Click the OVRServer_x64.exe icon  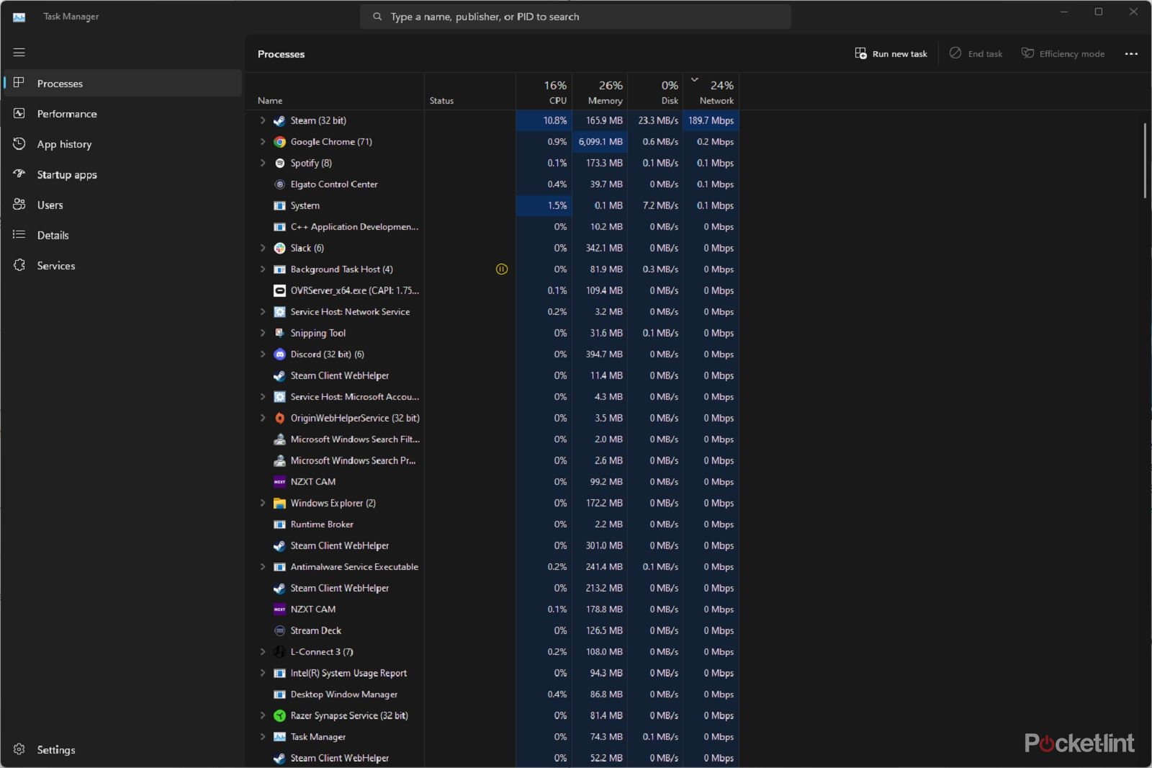point(279,290)
